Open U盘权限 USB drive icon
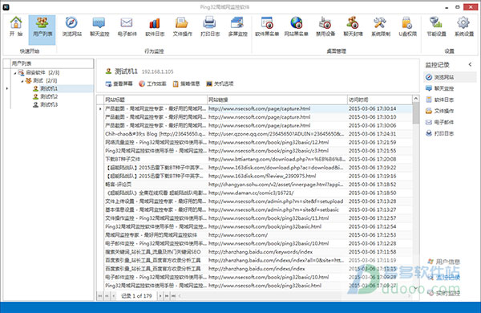This screenshot has height=313, width=481. point(407,26)
